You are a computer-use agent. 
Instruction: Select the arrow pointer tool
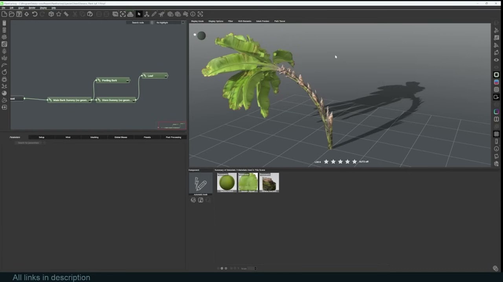[139, 14]
